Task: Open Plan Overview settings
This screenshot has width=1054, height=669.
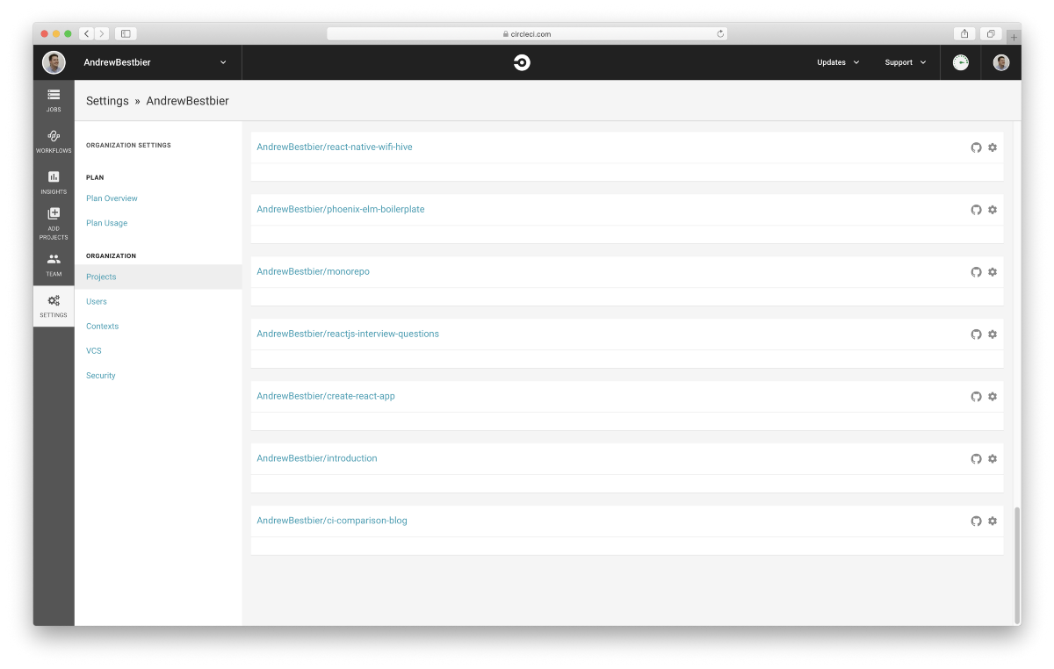Action: tap(112, 198)
